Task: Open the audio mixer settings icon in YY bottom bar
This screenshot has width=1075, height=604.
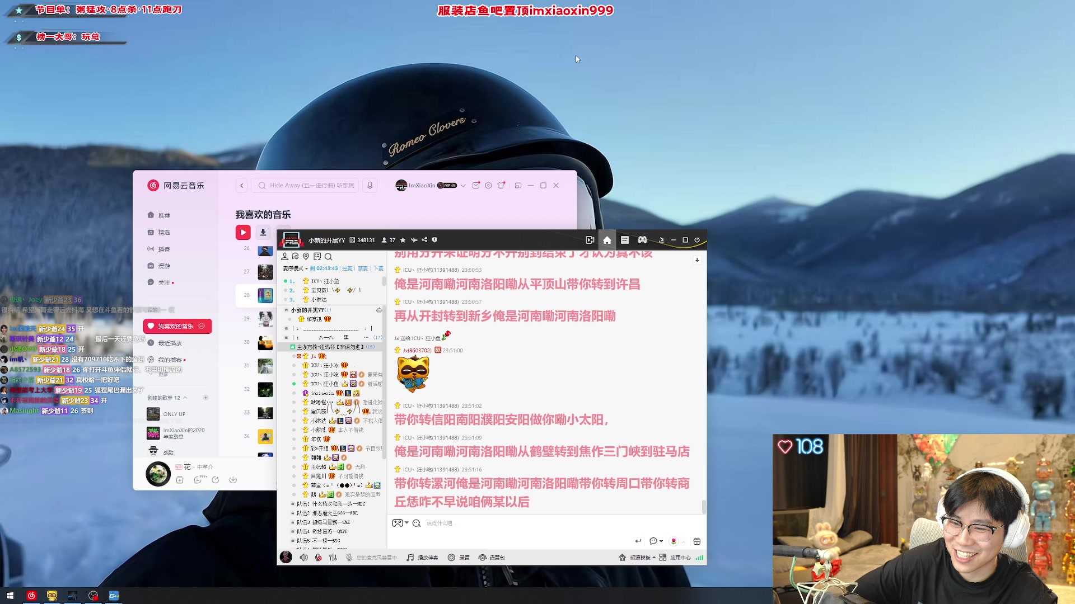Action: pos(333,558)
